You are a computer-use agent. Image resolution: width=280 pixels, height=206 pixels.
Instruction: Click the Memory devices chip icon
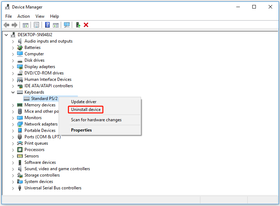pos(20,105)
